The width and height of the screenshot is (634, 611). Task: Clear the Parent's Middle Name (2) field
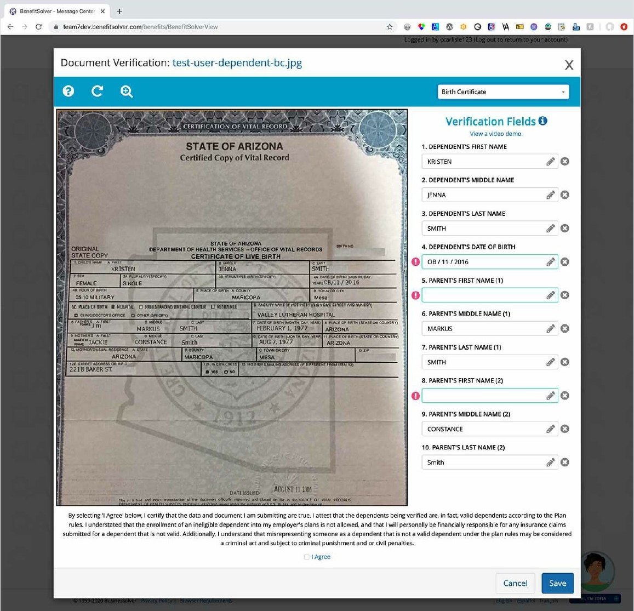coord(565,429)
